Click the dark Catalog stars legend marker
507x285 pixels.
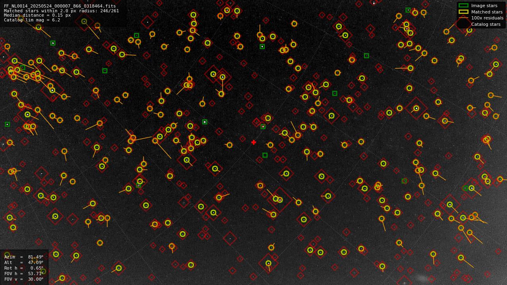pyautogui.click(x=463, y=24)
